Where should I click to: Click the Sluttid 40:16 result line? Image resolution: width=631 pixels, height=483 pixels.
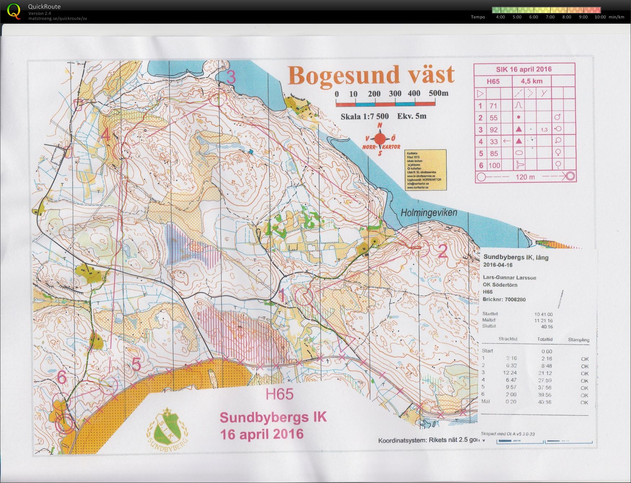point(518,326)
